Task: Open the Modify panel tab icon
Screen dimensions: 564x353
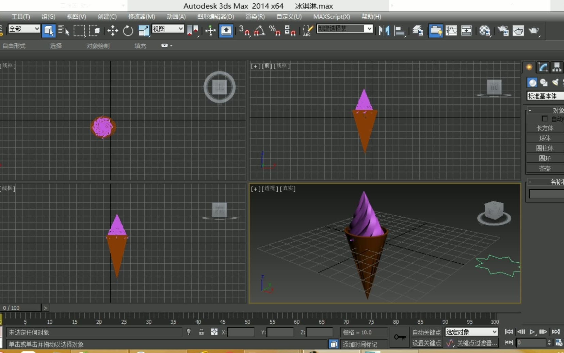Action: click(x=543, y=67)
